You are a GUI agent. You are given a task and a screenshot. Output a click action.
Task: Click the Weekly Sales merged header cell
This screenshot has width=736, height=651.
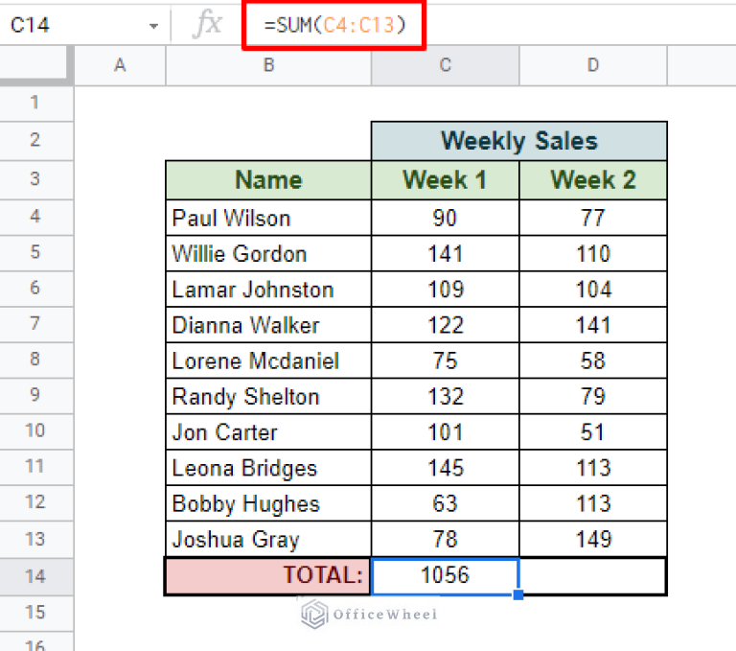click(x=518, y=141)
